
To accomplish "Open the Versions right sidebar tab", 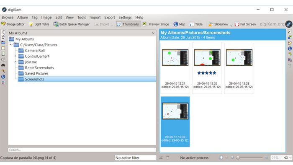I will coord(290,60).
